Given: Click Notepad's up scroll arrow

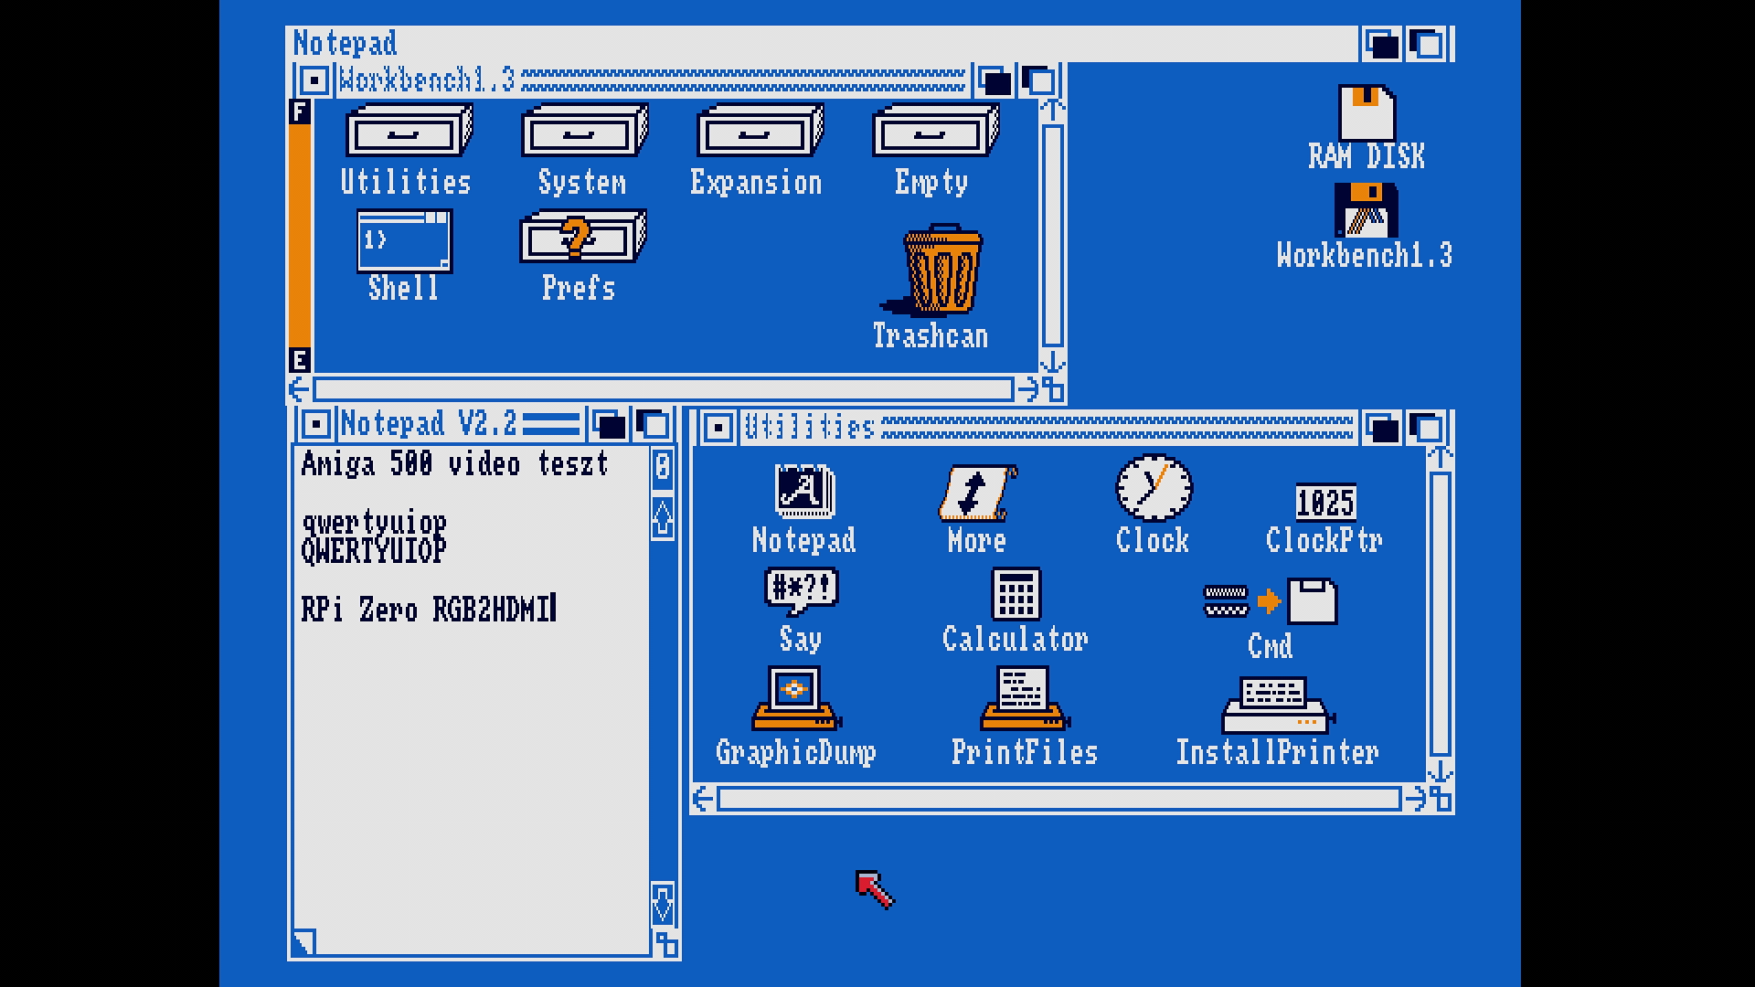Looking at the screenshot, I should pyautogui.click(x=663, y=518).
